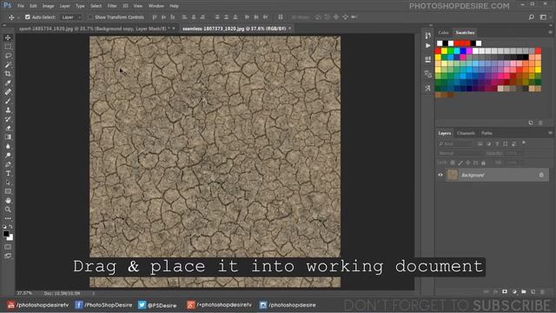Viewport: 556px width, 313px height.
Task: Toggle the Auto-Select checkbox
Action: point(27,17)
